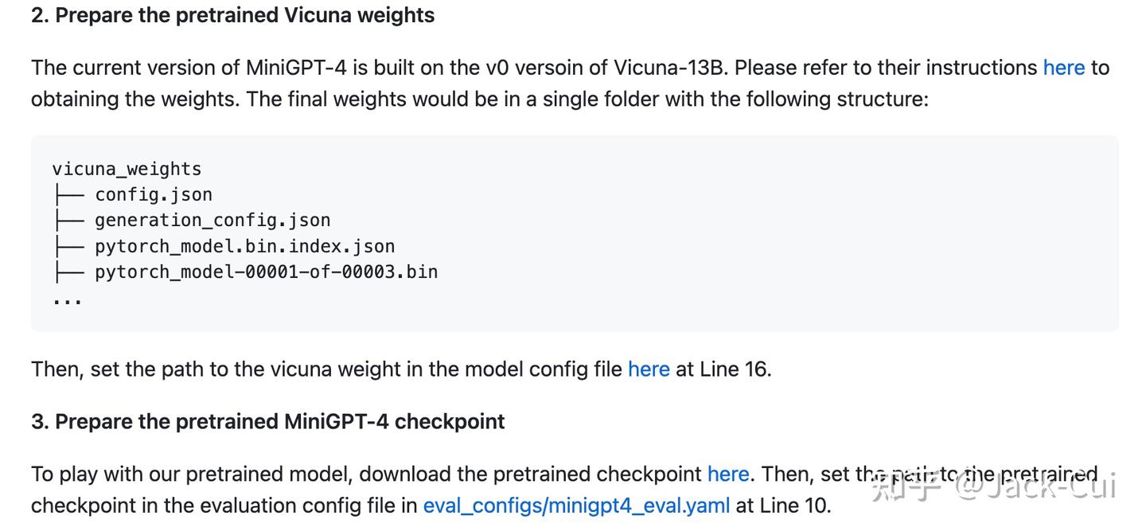Click "MiniGPT-4" in the first paragraph
This screenshot has height=531, width=1146.
(295, 68)
